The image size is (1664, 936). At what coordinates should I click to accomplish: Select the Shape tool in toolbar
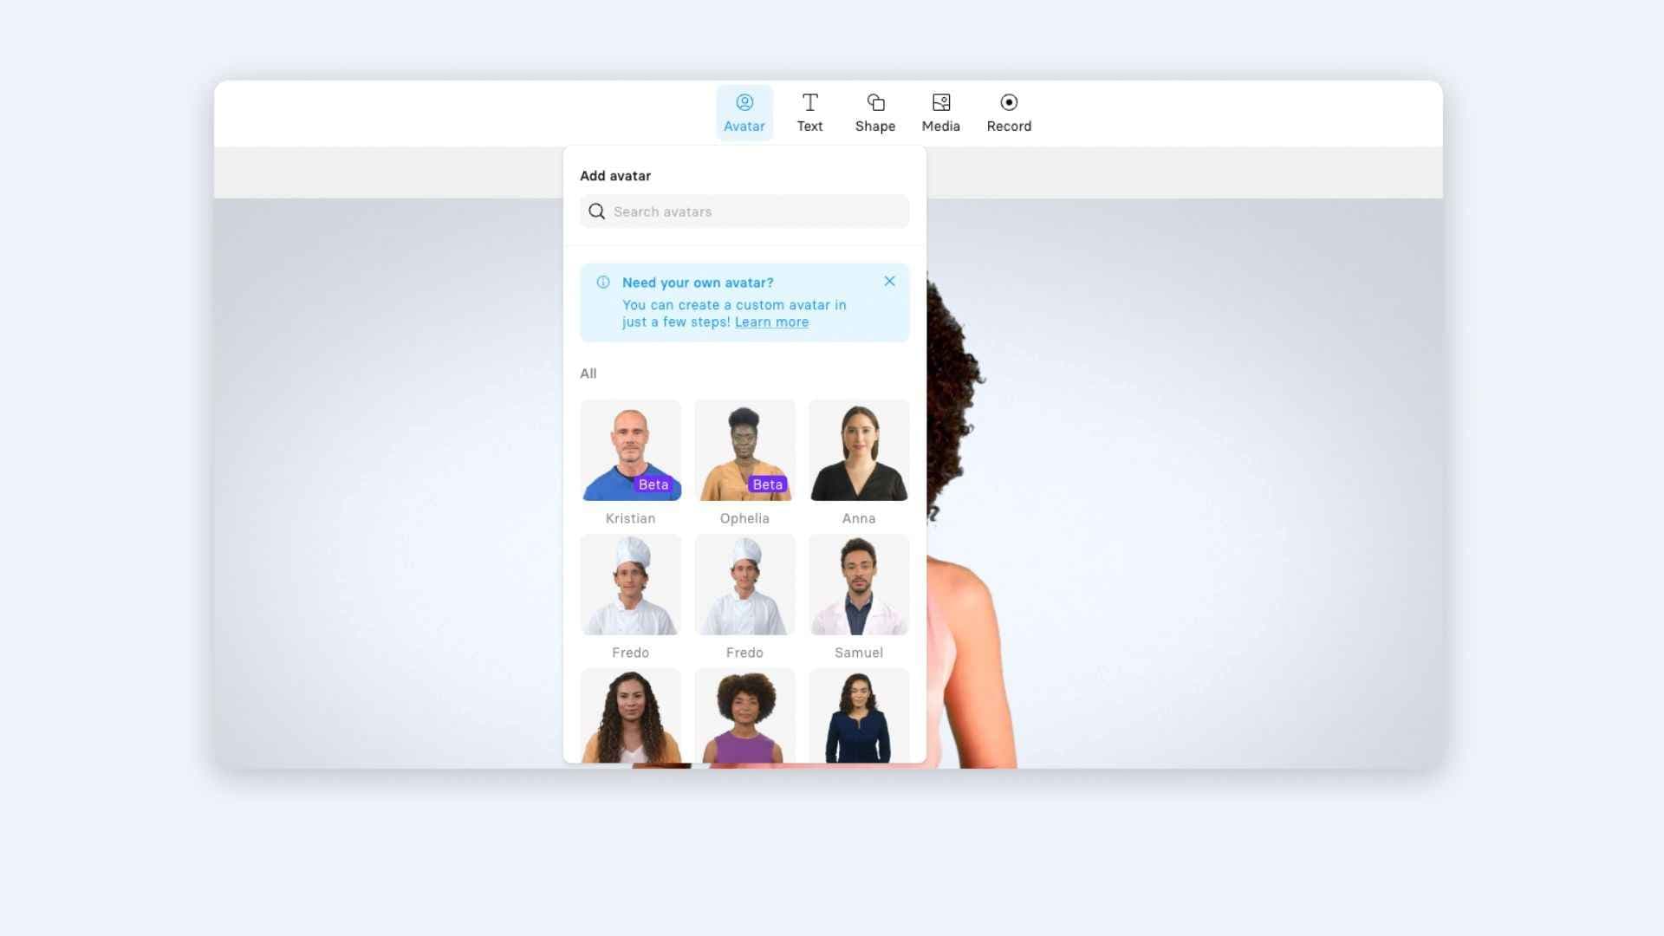point(874,110)
